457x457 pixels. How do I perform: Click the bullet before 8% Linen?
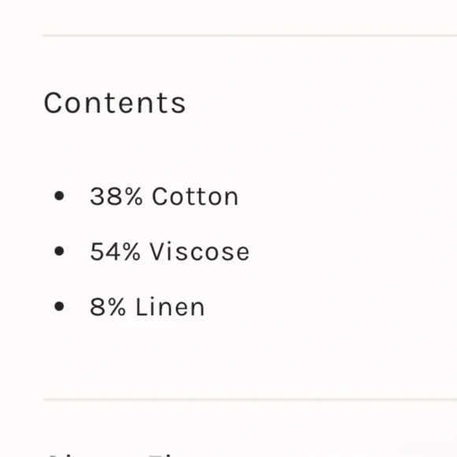59,307
